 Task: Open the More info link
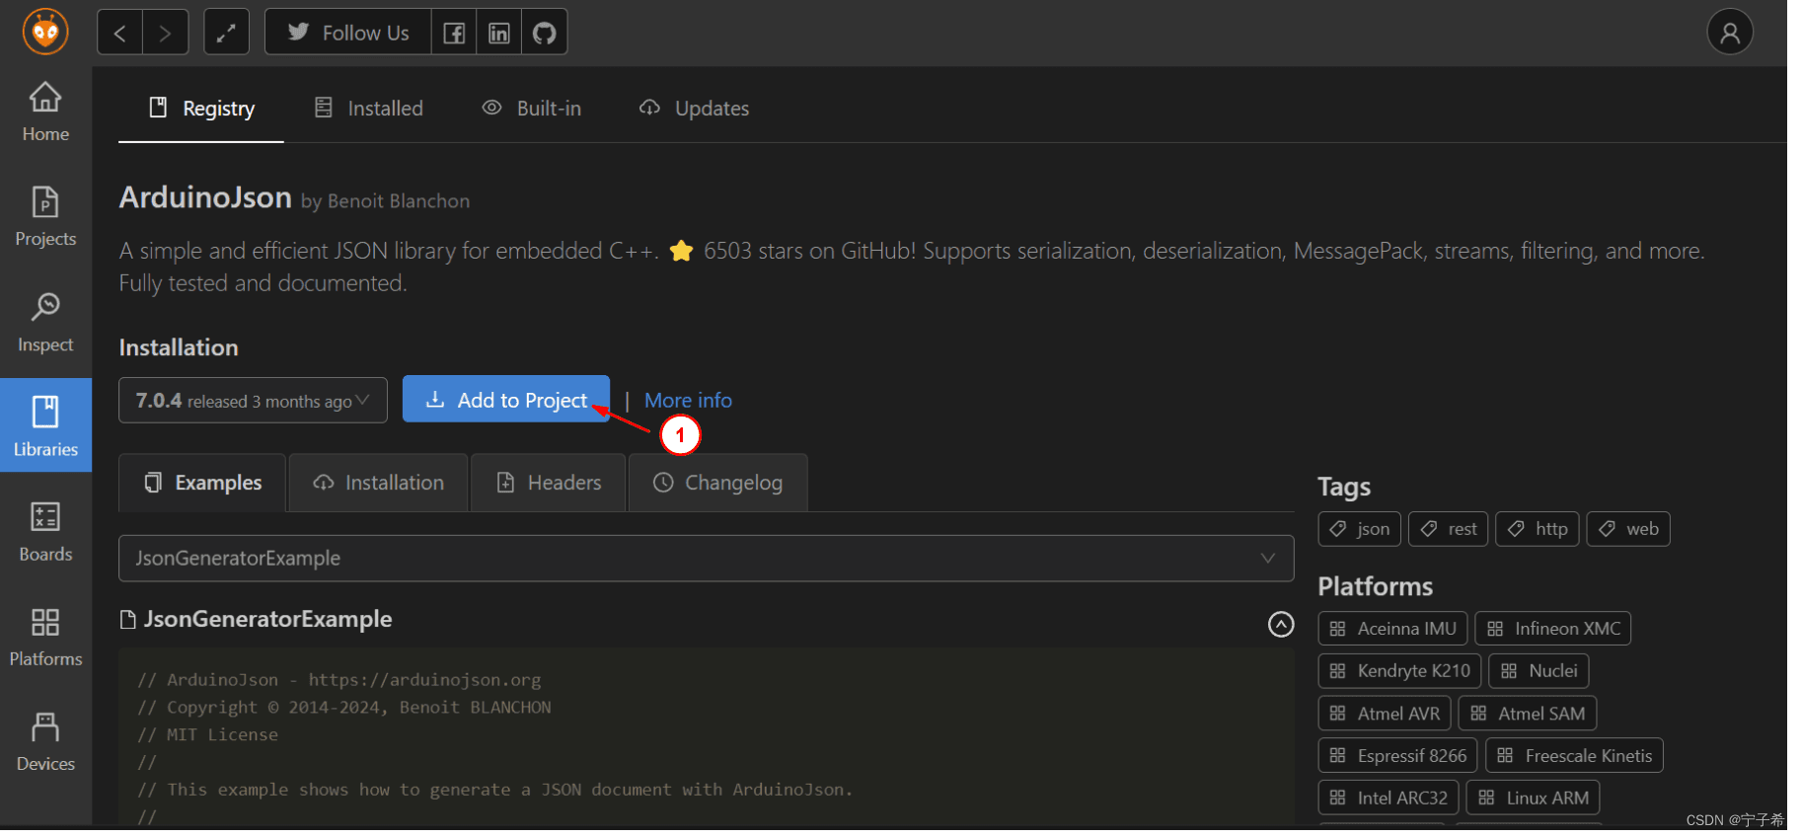(688, 401)
